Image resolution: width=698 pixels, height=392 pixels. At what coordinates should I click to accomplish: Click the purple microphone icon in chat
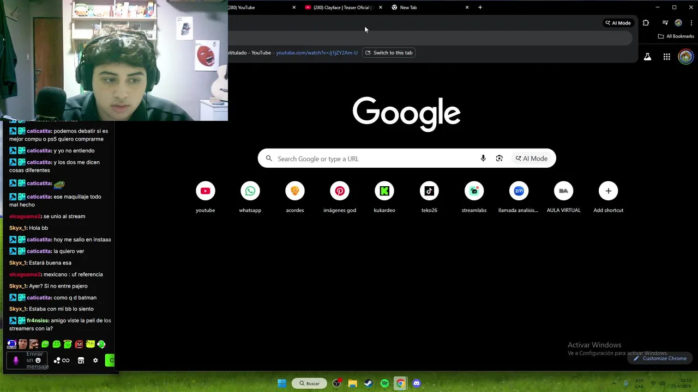(16, 360)
